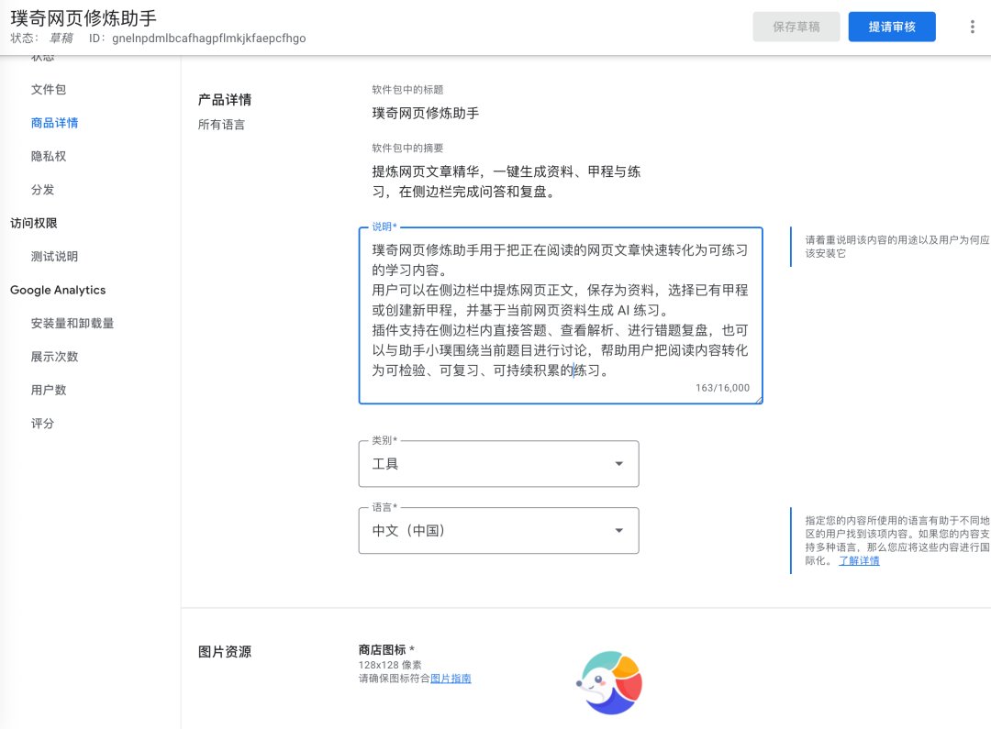
Task: Open the 语言 dropdown showing 中文（中国）
Action: (498, 531)
